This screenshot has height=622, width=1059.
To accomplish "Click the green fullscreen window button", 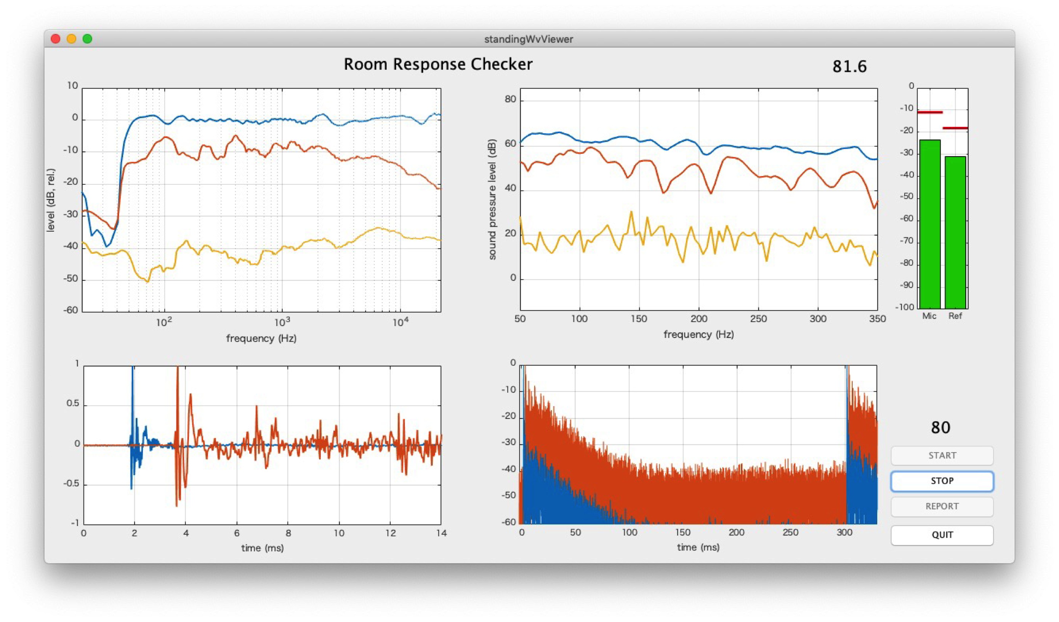I will coord(87,39).
